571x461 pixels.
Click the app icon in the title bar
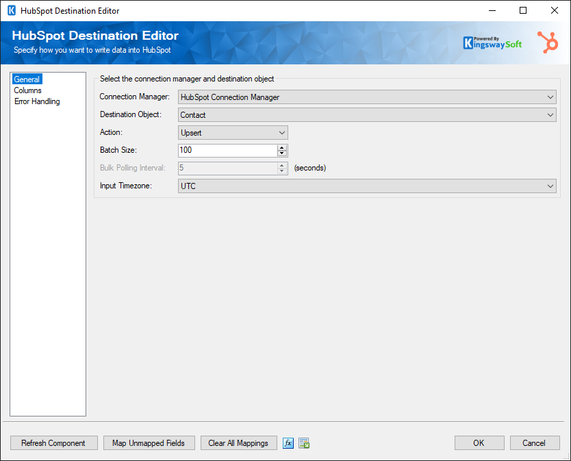point(12,10)
